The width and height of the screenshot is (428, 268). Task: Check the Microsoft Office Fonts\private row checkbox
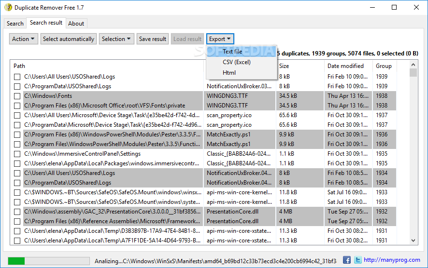click(x=17, y=106)
